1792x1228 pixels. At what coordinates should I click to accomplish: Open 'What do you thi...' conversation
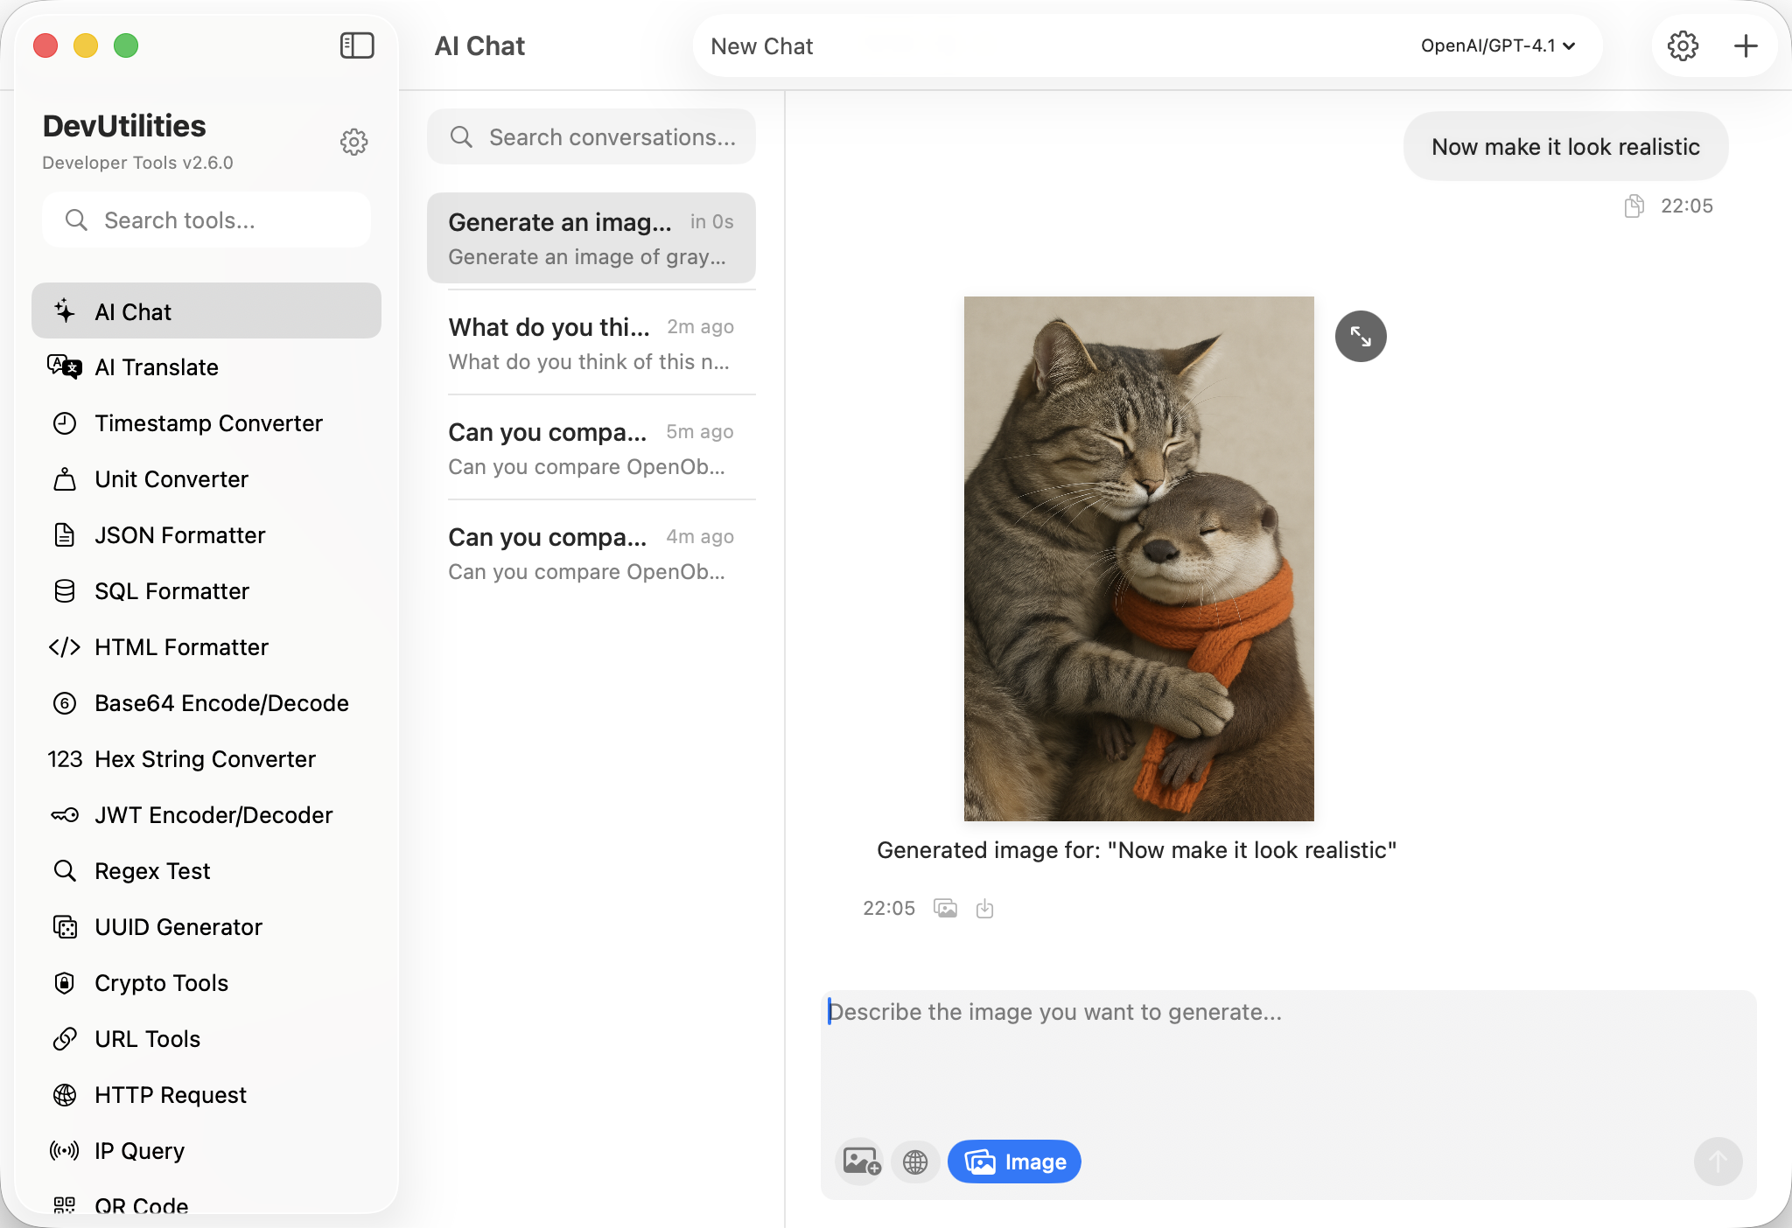(591, 344)
